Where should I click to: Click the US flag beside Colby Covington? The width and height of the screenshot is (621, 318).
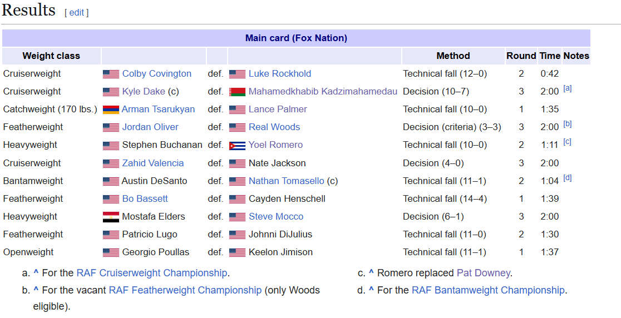(x=111, y=74)
